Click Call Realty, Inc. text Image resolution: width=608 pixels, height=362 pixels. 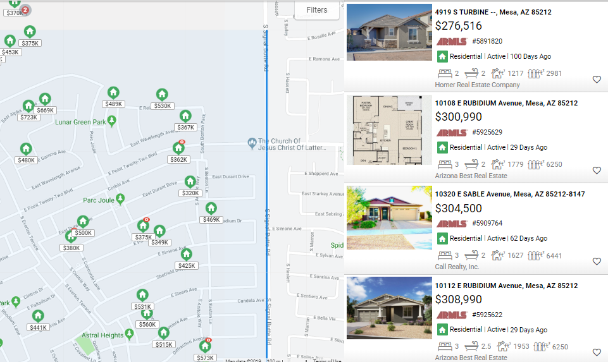[457, 267]
